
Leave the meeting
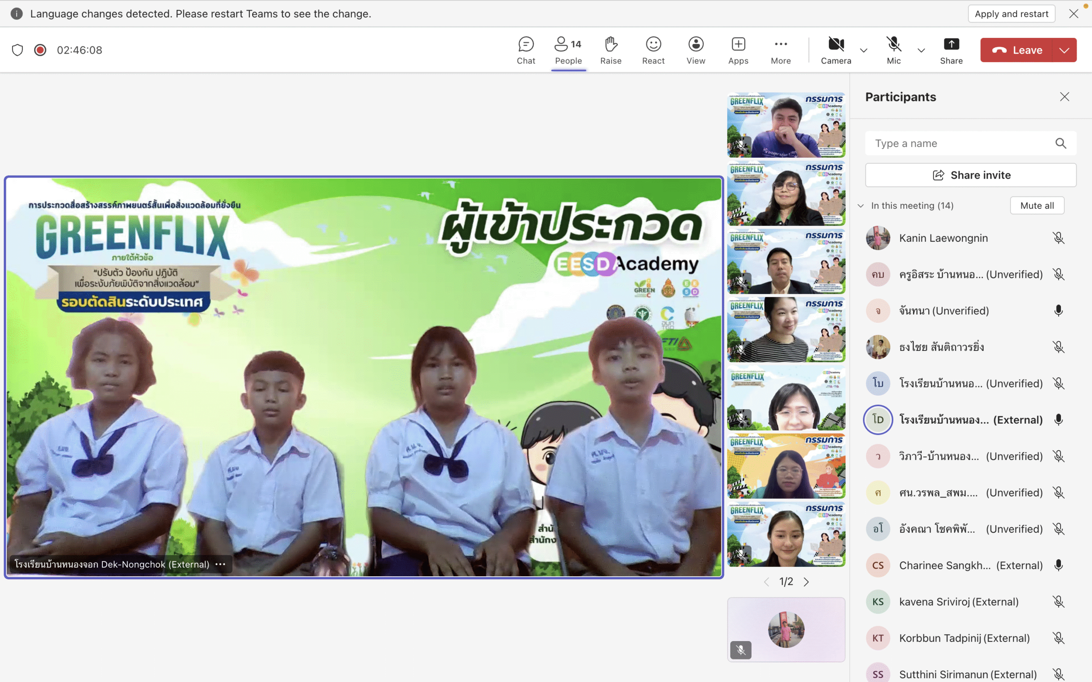pos(1016,50)
